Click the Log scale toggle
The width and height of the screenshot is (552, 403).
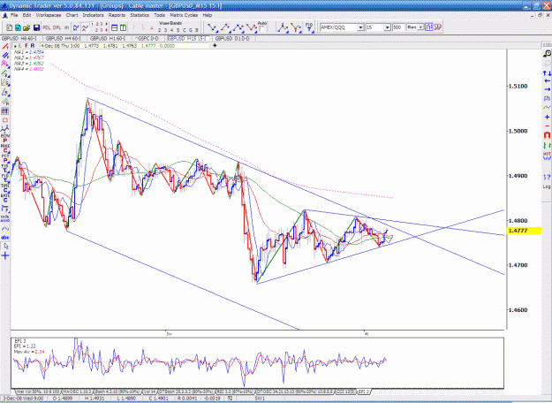coord(547,186)
